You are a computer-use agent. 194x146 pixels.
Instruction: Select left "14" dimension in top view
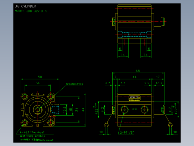pos(123,55)
